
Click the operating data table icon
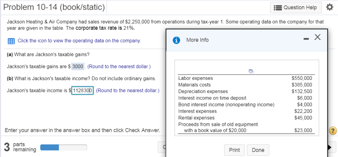coord(11,41)
